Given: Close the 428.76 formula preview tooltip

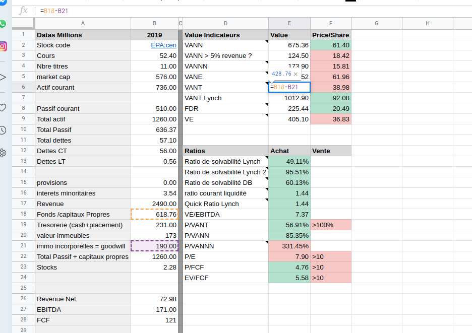Looking at the screenshot, I should click(296, 74).
